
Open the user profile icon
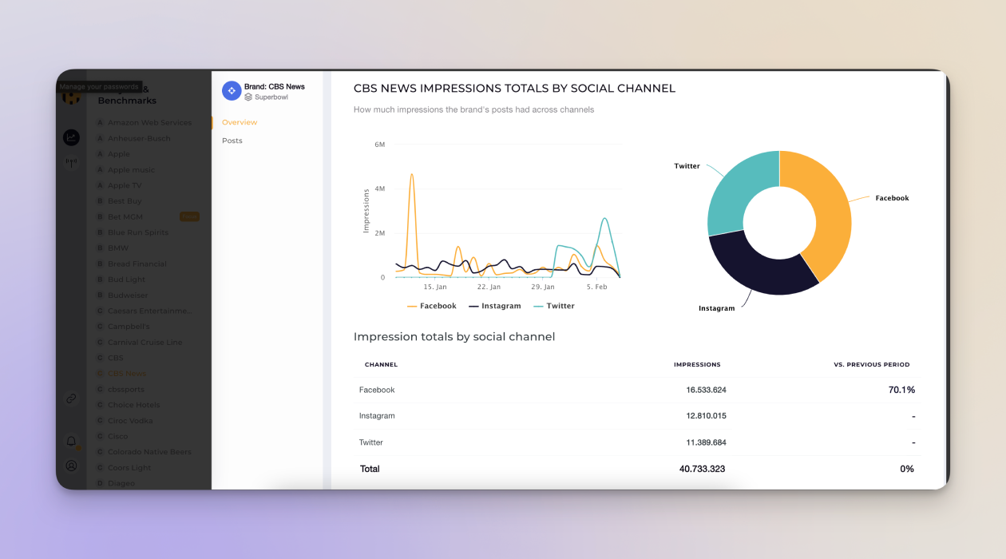71,466
